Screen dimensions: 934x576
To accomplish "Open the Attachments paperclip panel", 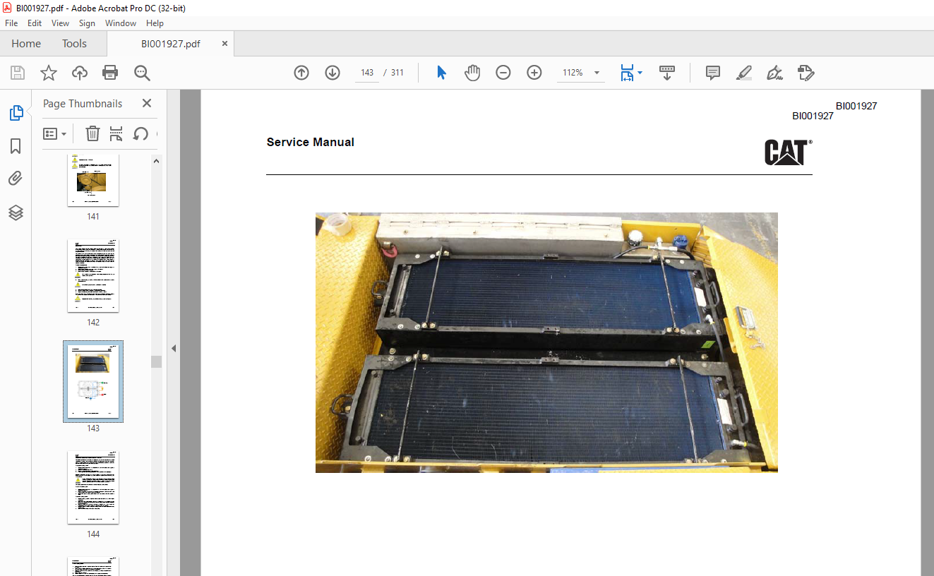I will [x=16, y=179].
